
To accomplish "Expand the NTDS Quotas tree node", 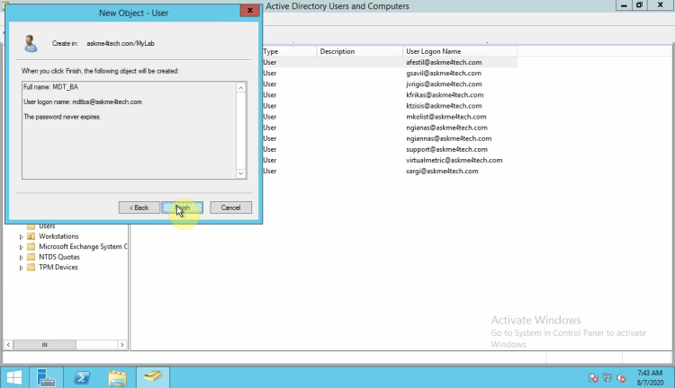I will pos(21,257).
